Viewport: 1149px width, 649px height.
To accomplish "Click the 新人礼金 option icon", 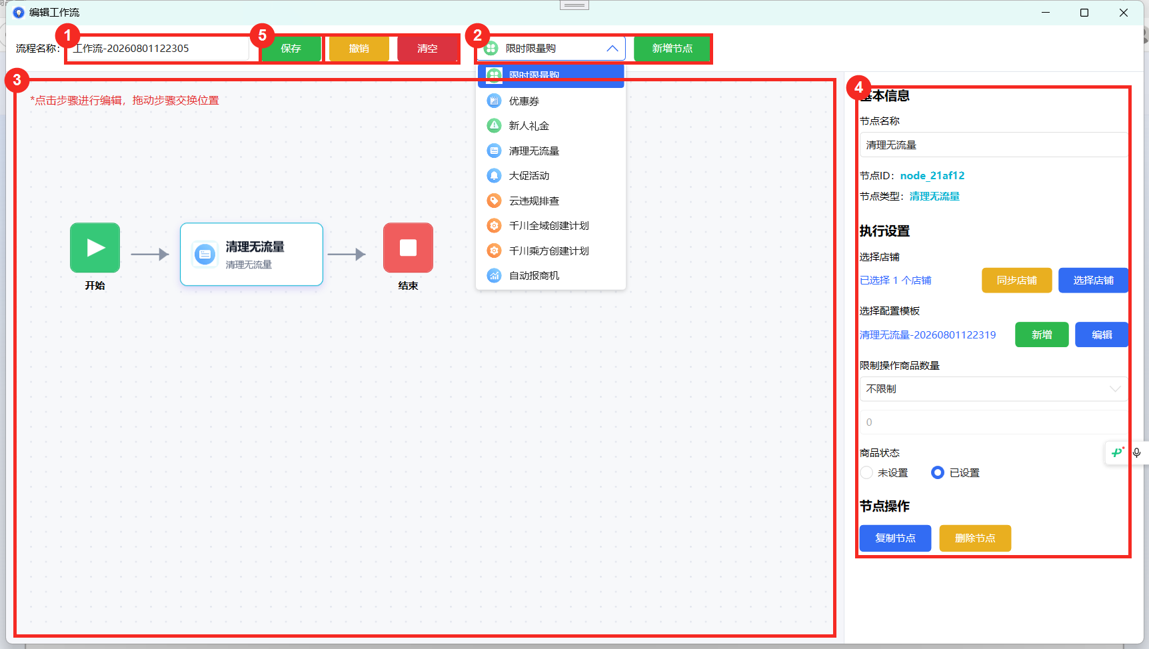I will pyautogui.click(x=494, y=125).
